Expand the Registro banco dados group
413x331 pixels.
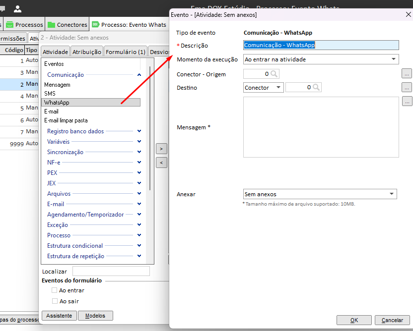click(x=139, y=131)
